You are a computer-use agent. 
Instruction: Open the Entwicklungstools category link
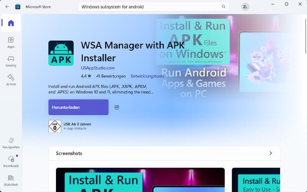(147, 76)
